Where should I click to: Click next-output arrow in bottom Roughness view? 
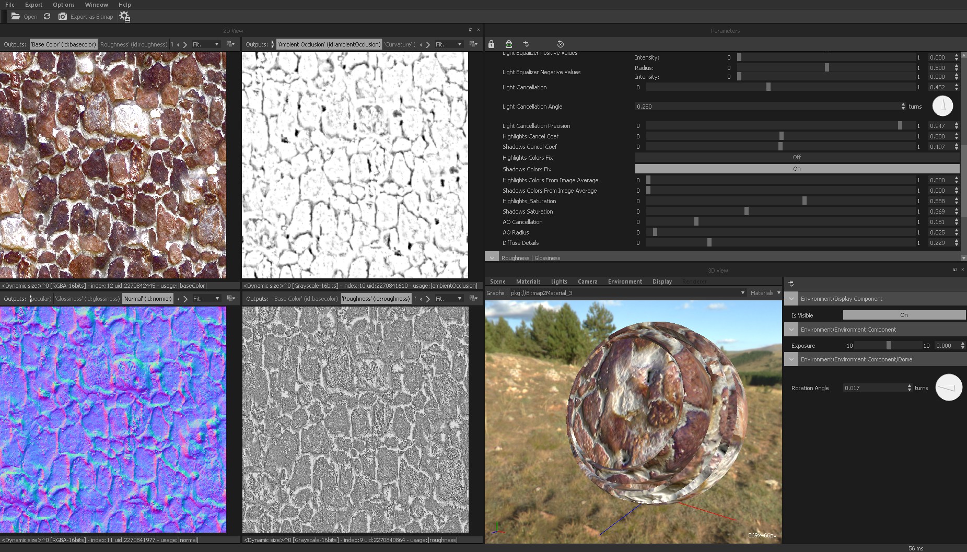point(428,299)
